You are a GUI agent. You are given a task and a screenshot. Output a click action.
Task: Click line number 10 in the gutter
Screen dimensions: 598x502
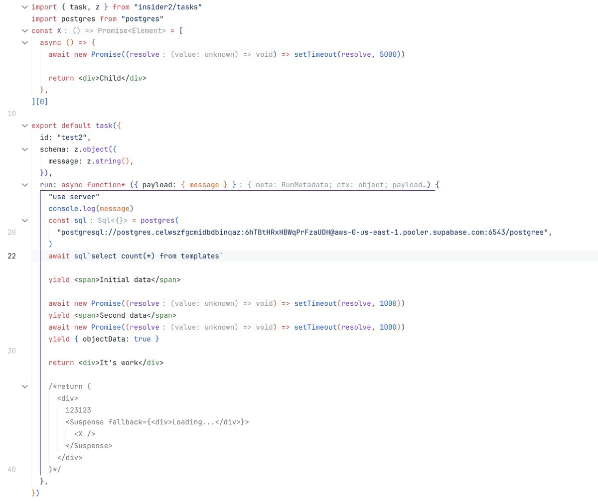(11, 114)
